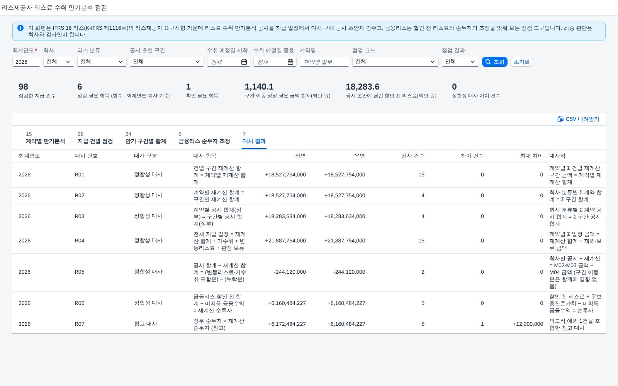Click the 좌변 column header
This screenshot has width=618, height=386.
300,156
